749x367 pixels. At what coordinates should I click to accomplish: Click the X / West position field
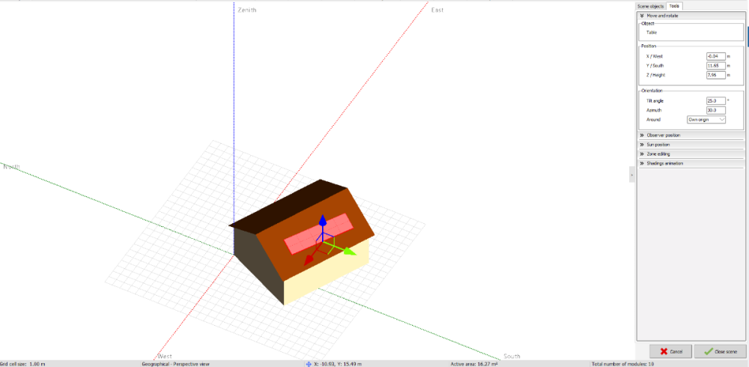(x=715, y=56)
